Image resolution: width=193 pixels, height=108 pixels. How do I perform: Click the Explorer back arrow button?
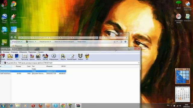[12, 37]
